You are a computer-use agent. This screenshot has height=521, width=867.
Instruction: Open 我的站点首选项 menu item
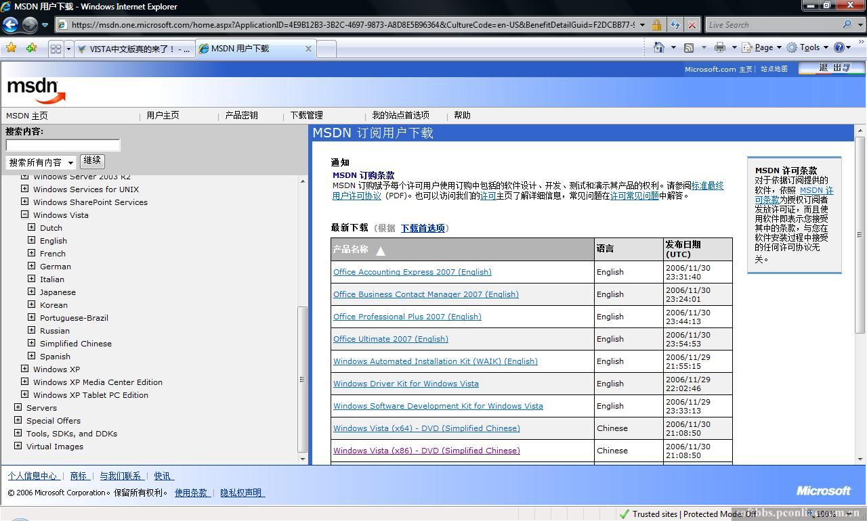tap(400, 115)
